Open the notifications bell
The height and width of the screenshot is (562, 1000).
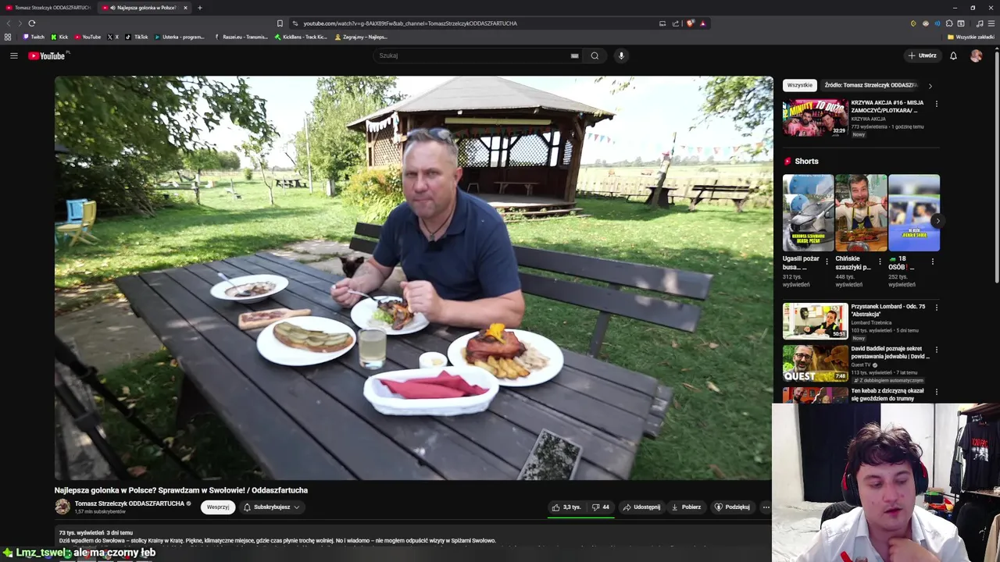point(953,55)
